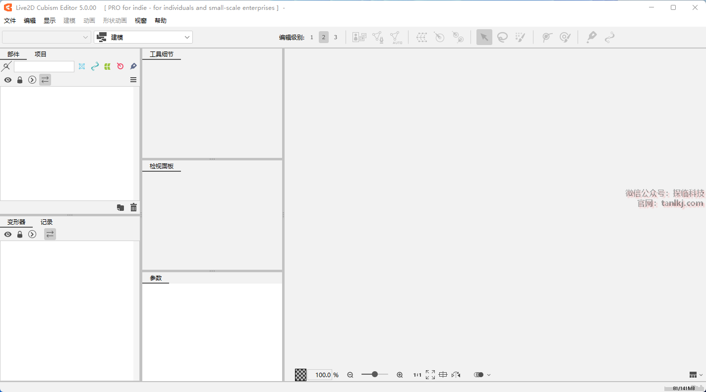Select the brush selection tool
The width and height of the screenshot is (706, 392).
tap(520, 37)
